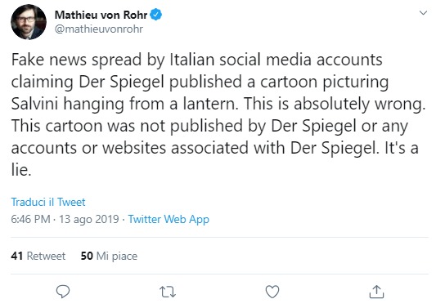View the 41 Retweet list
Image resolution: width=436 pixels, height=308 pixels.
(38, 256)
